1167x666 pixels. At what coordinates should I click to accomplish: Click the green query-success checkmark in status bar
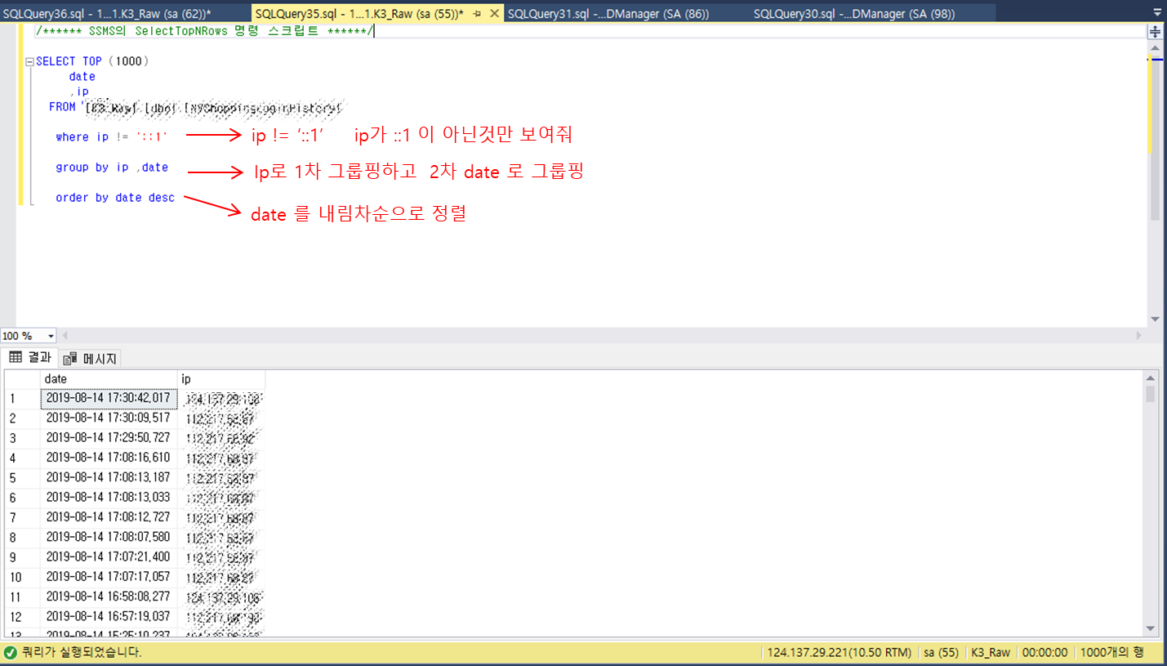tap(8, 652)
